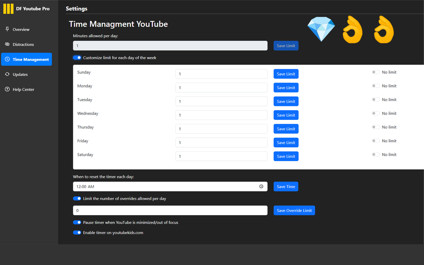The width and height of the screenshot is (424, 265).
Task: Enable No limit for Friday
Action: (x=376, y=141)
